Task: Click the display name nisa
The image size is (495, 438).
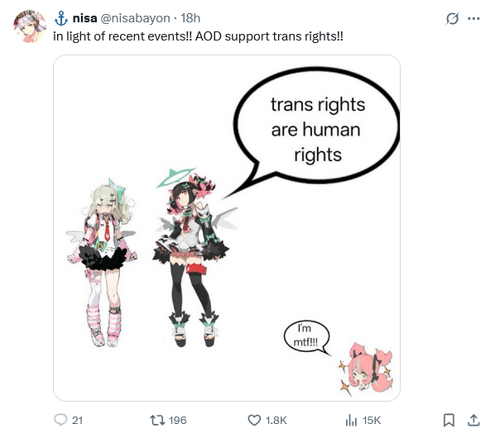Action: (85, 18)
